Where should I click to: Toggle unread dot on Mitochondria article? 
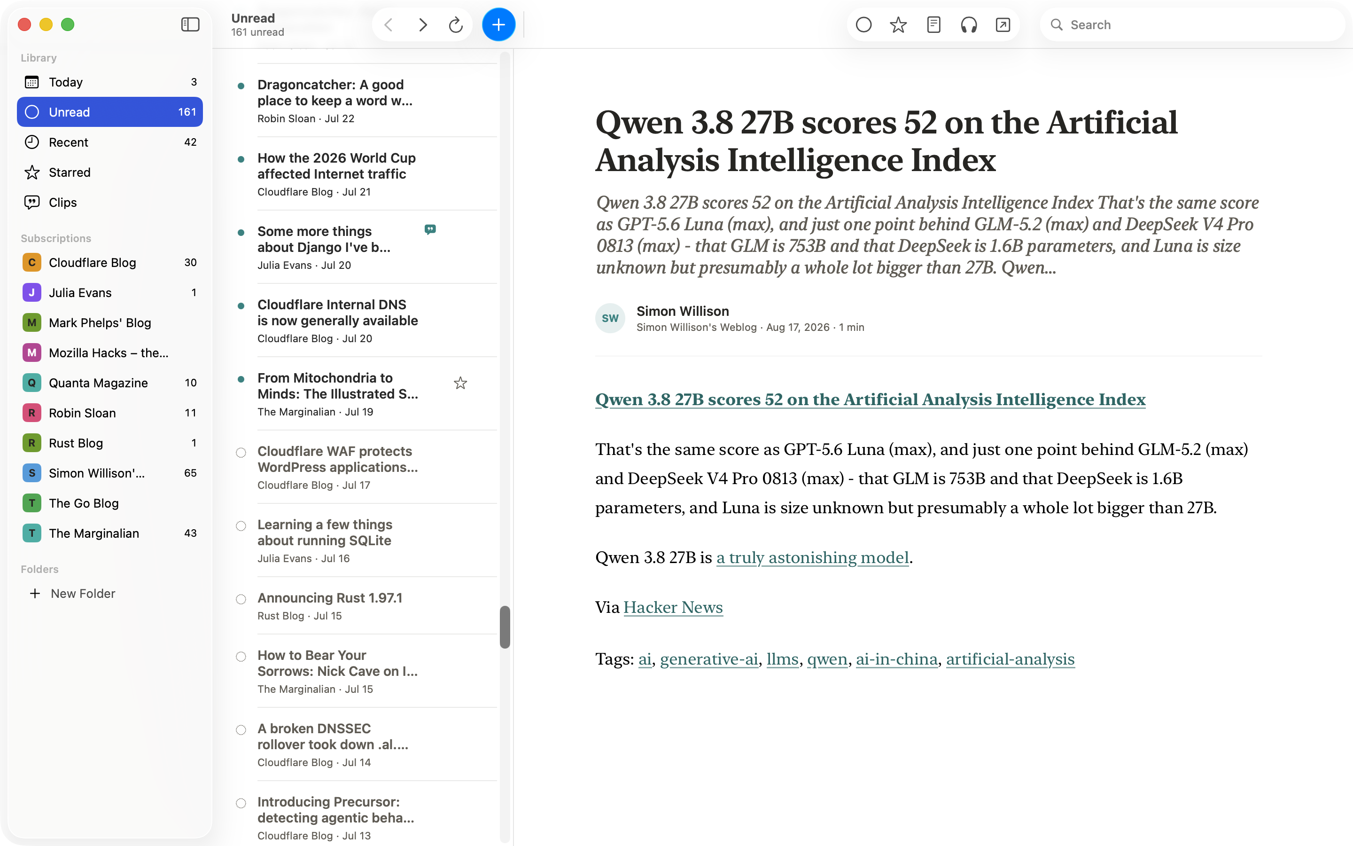pos(241,379)
